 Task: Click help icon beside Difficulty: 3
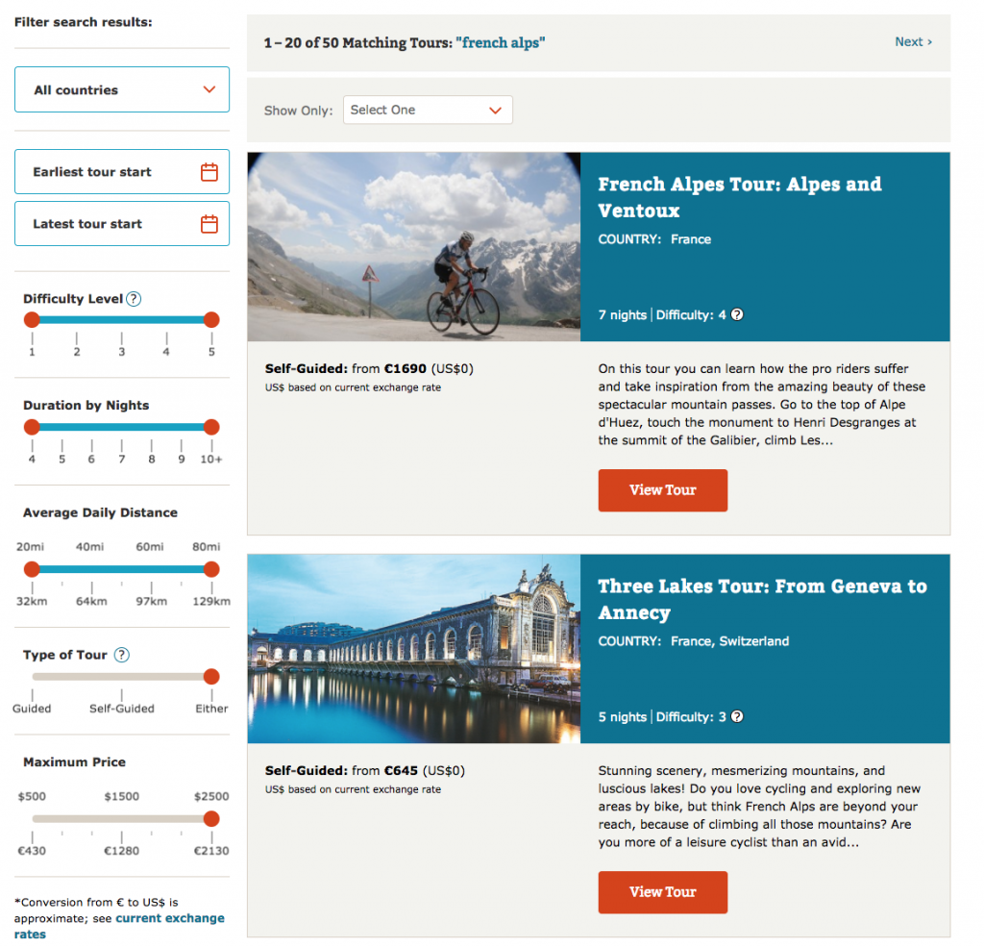point(737,716)
